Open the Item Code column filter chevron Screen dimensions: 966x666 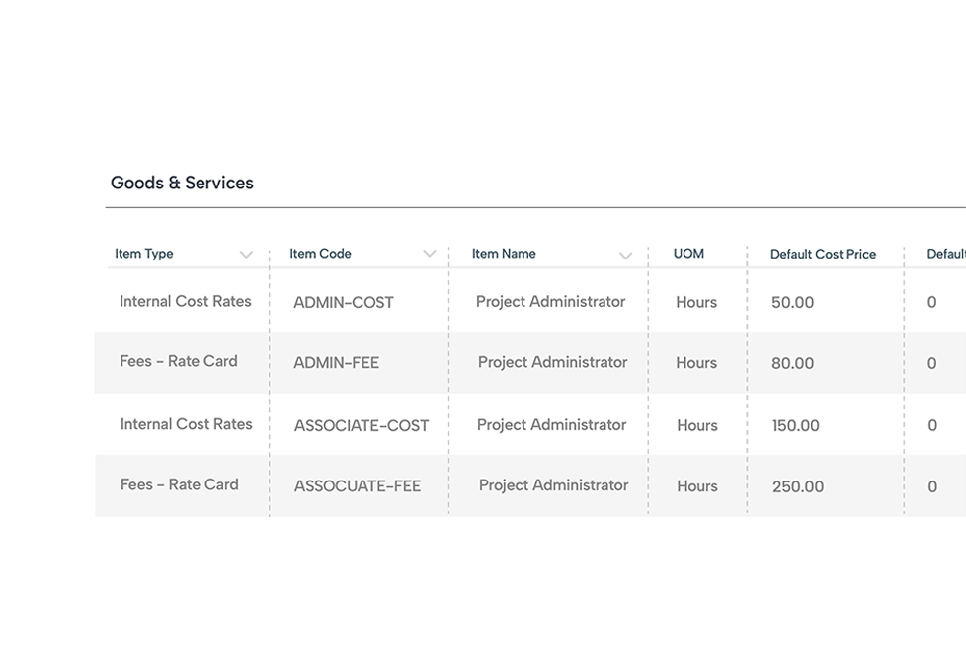click(429, 255)
